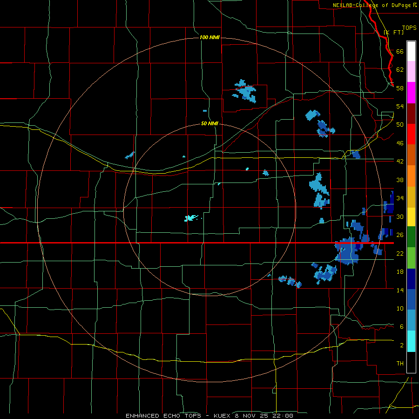Pick the white swatch at legend top

pyautogui.click(x=411, y=51)
